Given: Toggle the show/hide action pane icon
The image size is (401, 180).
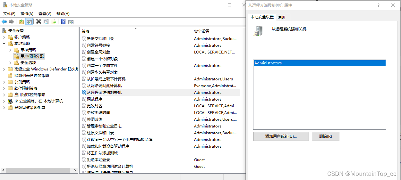Looking at the screenshot, I should [x=71, y=21].
